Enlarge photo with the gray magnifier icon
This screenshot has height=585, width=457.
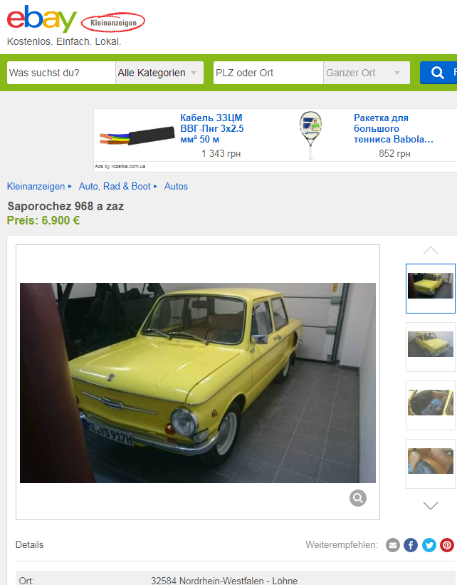click(358, 497)
